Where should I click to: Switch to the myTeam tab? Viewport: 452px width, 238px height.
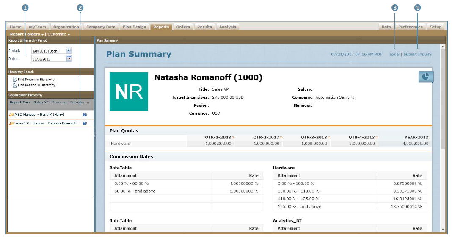click(37, 27)
